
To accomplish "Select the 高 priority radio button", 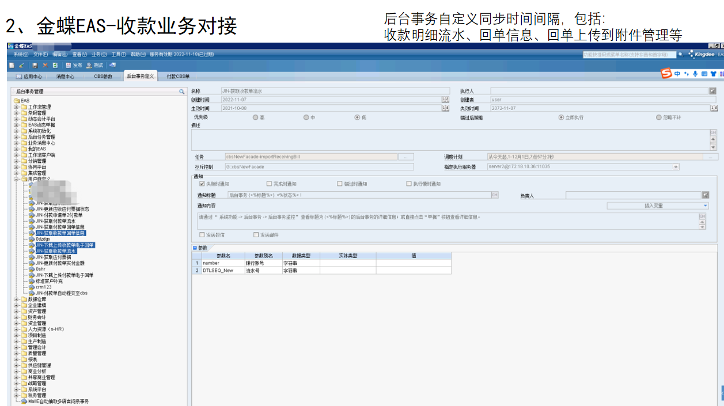I will point(255,117).
